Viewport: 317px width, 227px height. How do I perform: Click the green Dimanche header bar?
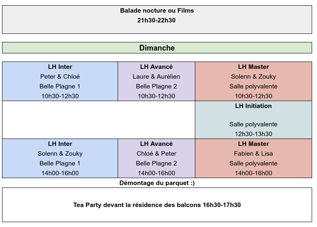157,48
